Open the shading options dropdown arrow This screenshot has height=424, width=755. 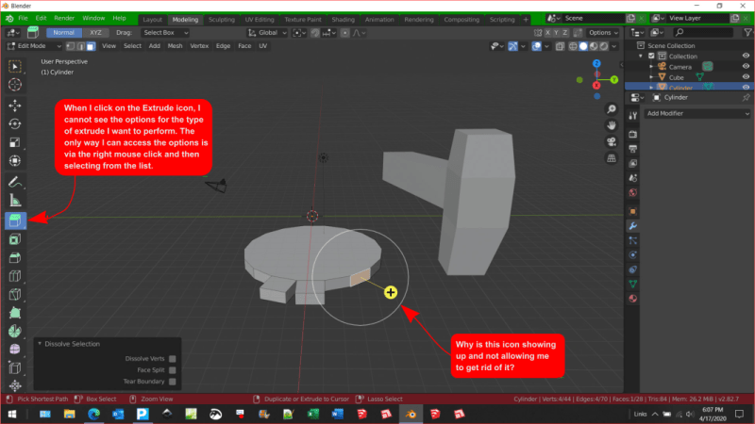614,46
